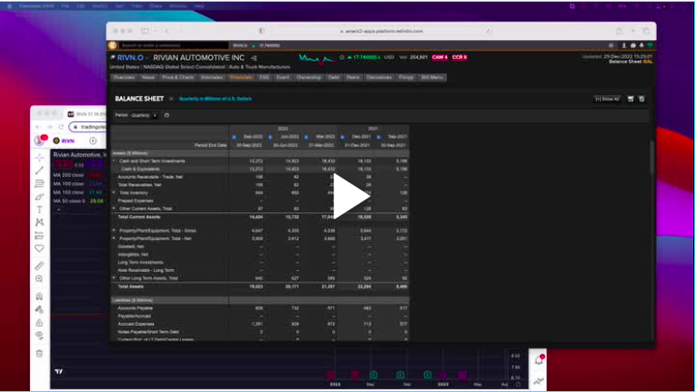697x392 pixels.
Task: Click the MA 50 close indicator label
Action: coord(69,201)
